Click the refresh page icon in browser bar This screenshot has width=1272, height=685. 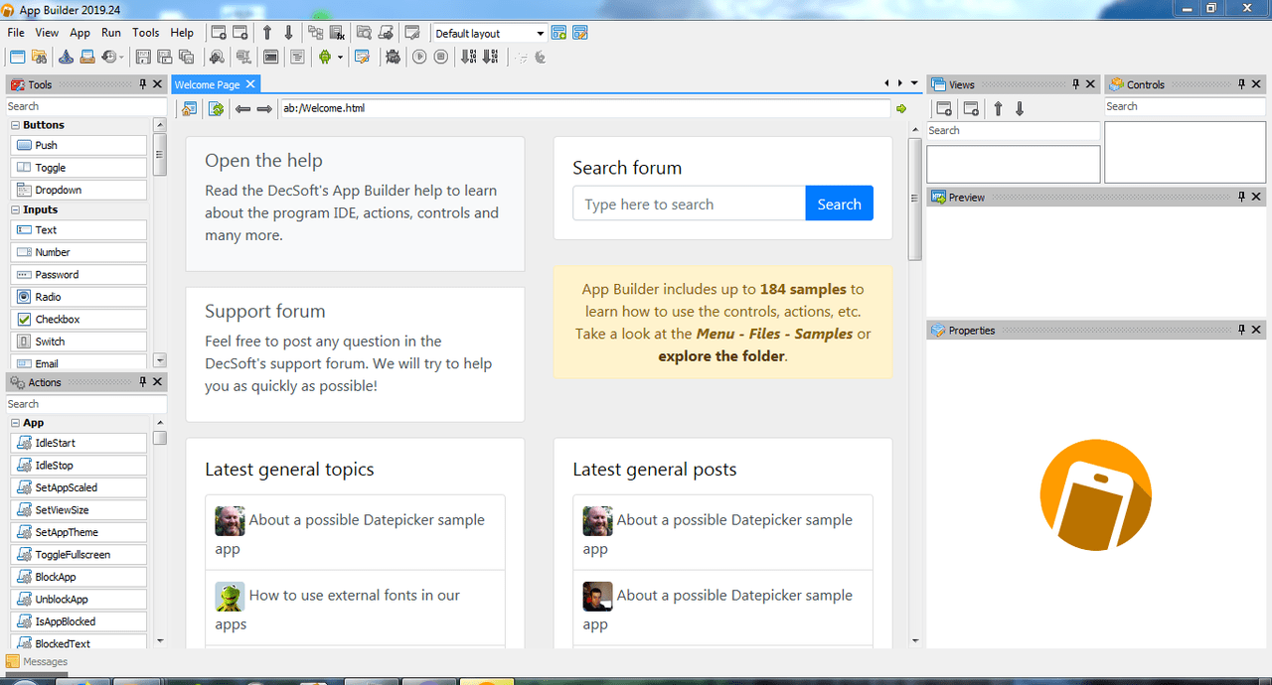(x=216, y=108)
